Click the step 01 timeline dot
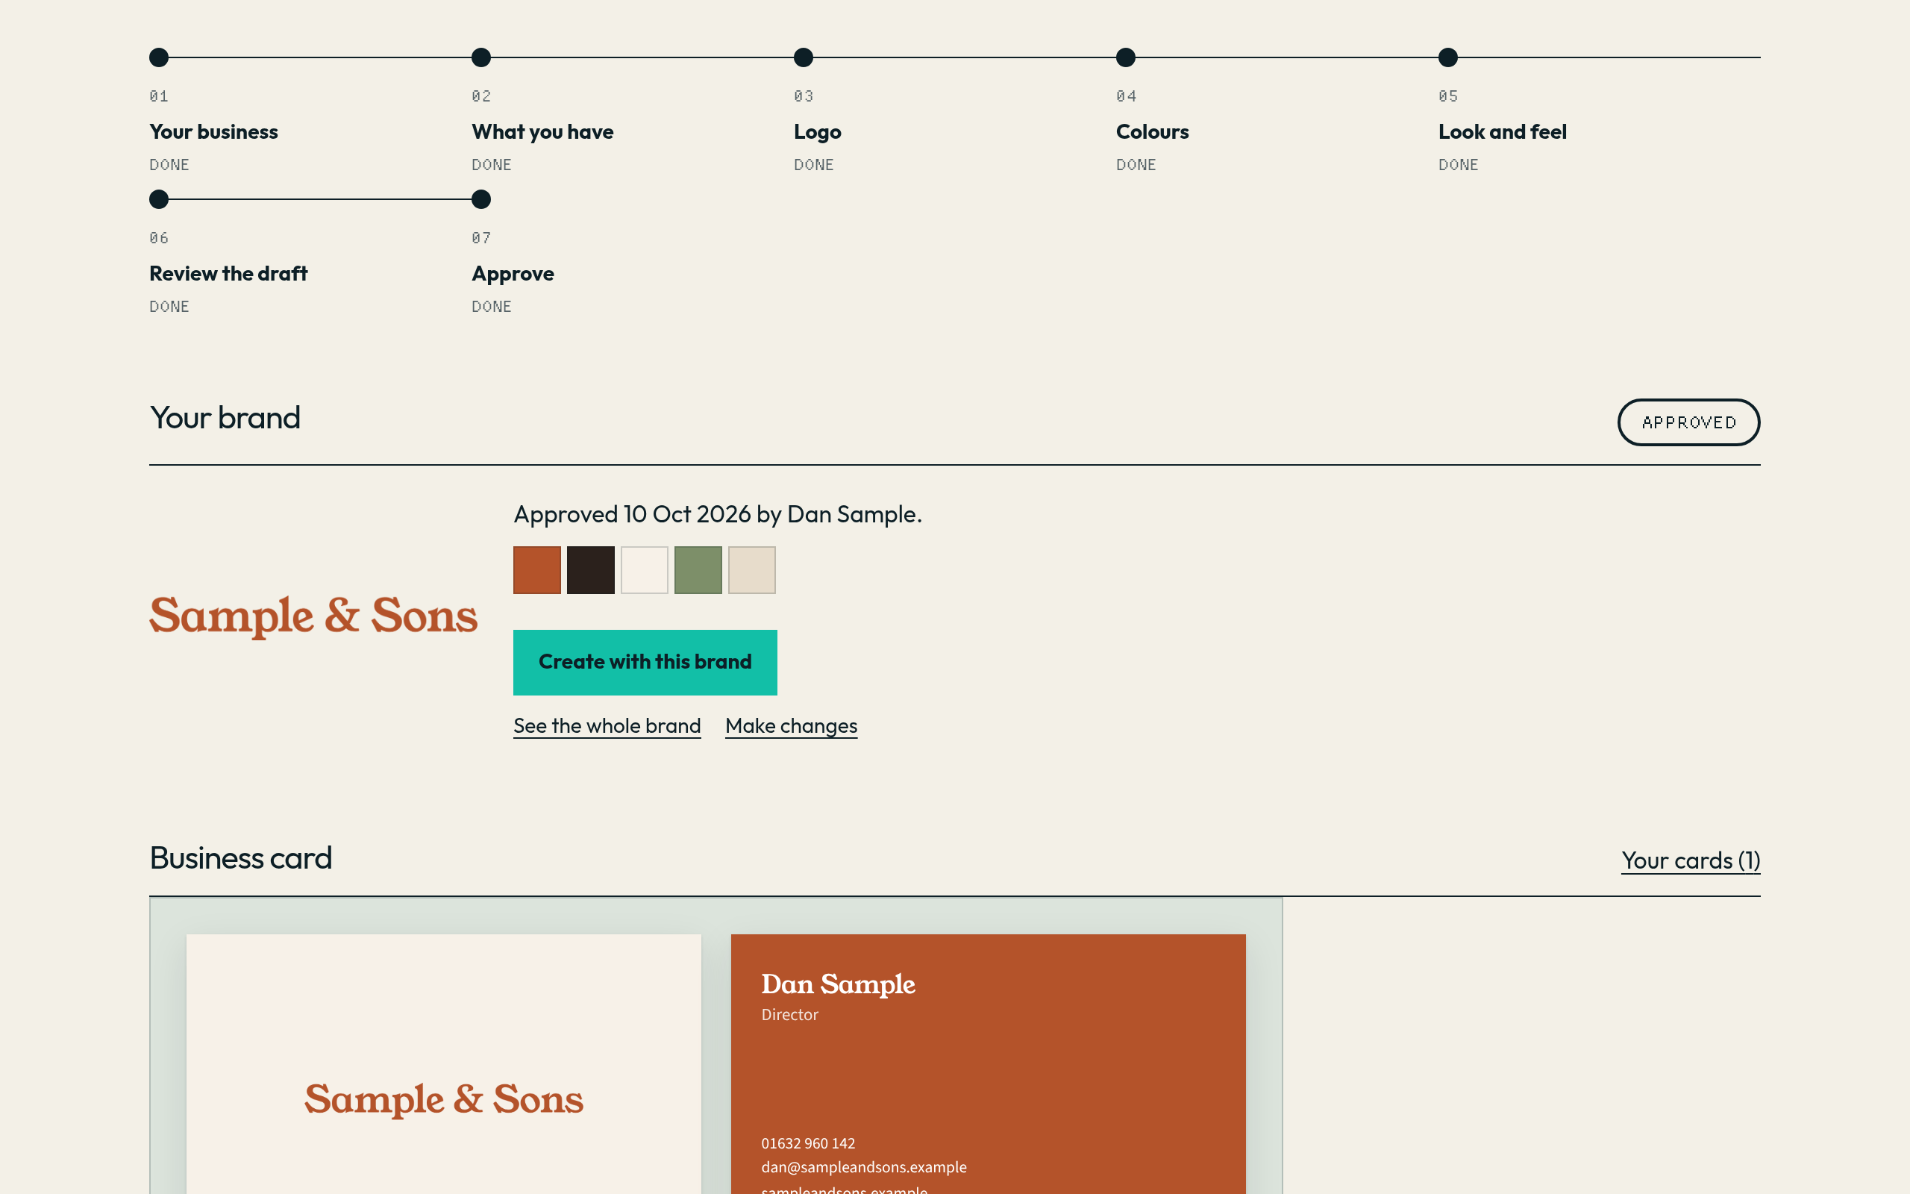This screenshot has height=1194, width=1910. (x=159, y=57)
